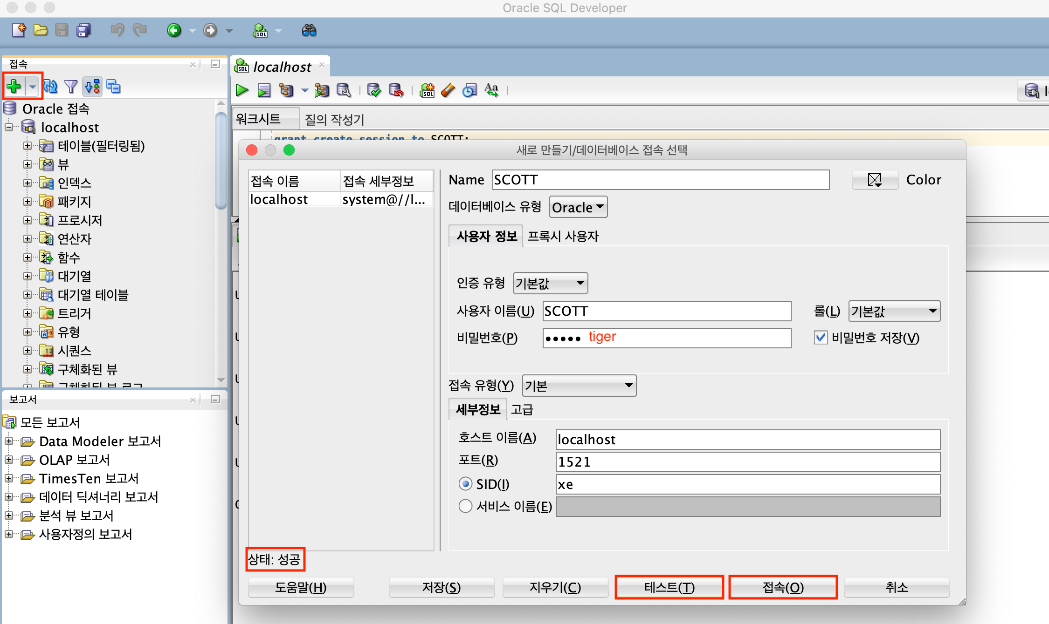This screenshot has width=1049, height=624.
Task: Collapse the localhost tree node
Action: [9, 127]
